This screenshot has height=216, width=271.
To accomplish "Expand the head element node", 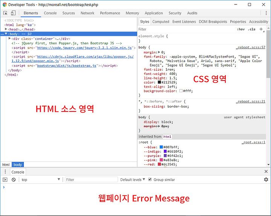I will pos(6,29).
